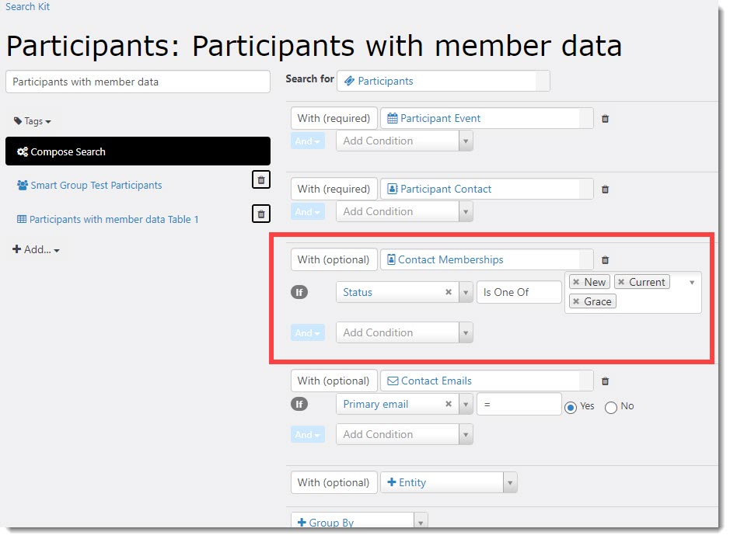Open the Primary email dropdown arrow

(x=466, y=405)
